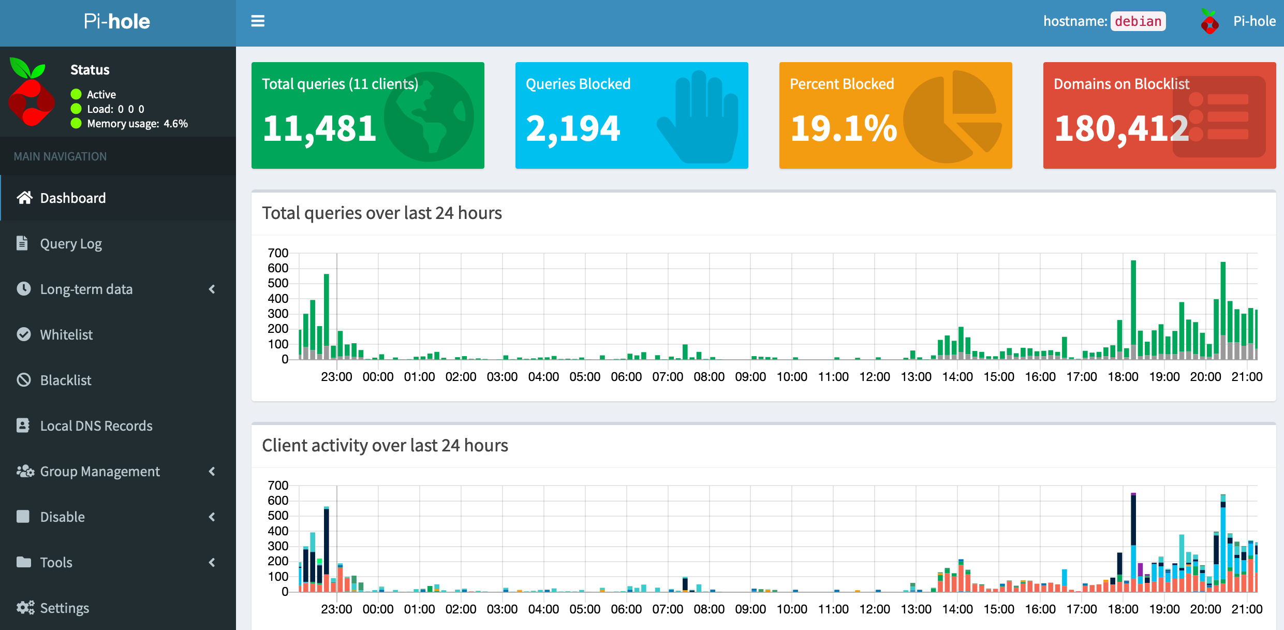
Task: Click the Query Log document icon
Action: [22, 243]
